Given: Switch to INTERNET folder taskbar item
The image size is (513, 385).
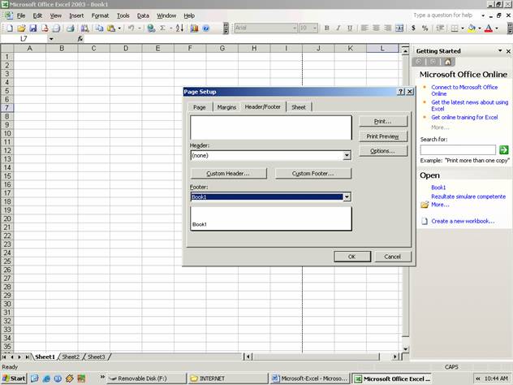Looking at the screenshot, I should point(227,379).
